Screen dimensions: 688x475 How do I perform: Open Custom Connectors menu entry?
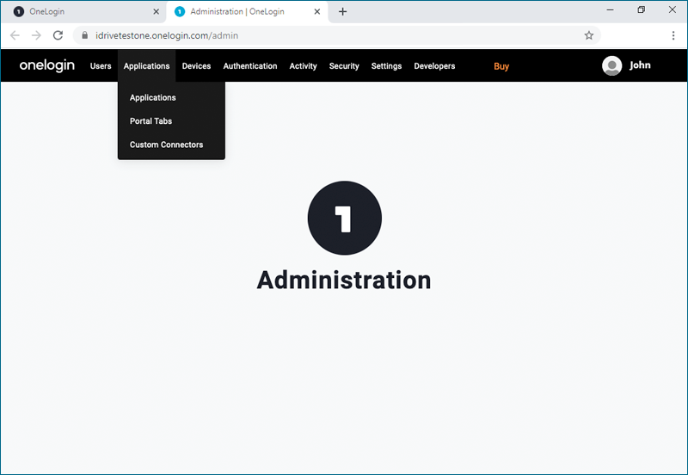(167, 145)
